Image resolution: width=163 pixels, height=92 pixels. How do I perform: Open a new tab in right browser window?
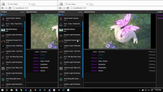[91, 4]
